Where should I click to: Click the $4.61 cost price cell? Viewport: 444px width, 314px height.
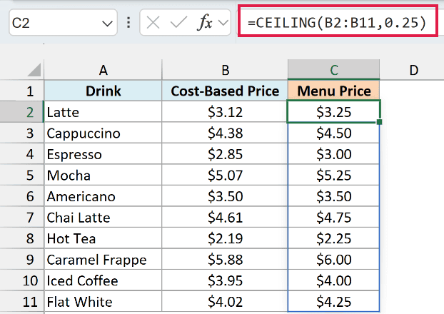coord(225,218)
